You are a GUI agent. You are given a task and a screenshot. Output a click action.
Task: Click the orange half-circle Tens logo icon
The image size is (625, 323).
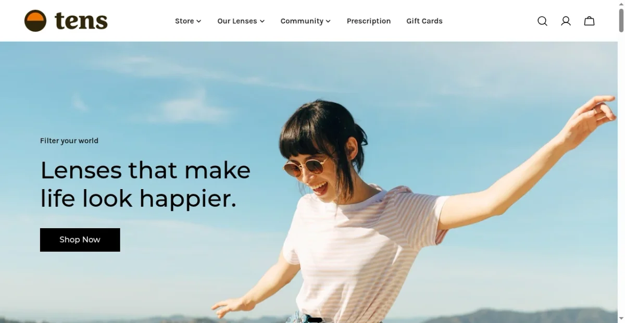click(35, 21)
